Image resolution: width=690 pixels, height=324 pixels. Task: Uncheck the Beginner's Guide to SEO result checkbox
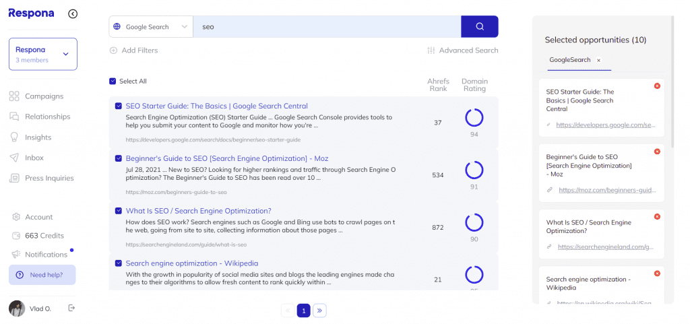coord(119,158)
